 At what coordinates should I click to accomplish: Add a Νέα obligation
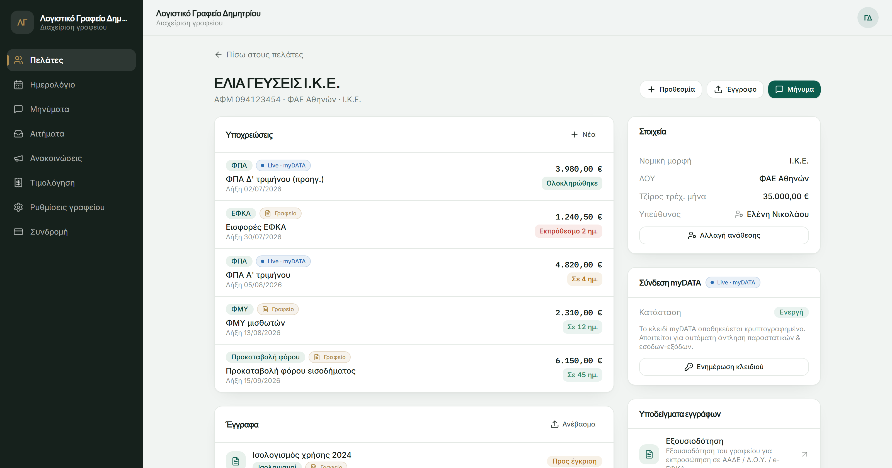coord(583,134)
